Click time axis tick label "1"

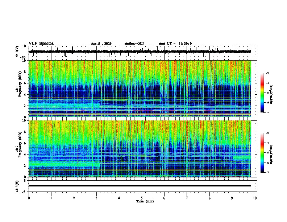click(51, 198)
